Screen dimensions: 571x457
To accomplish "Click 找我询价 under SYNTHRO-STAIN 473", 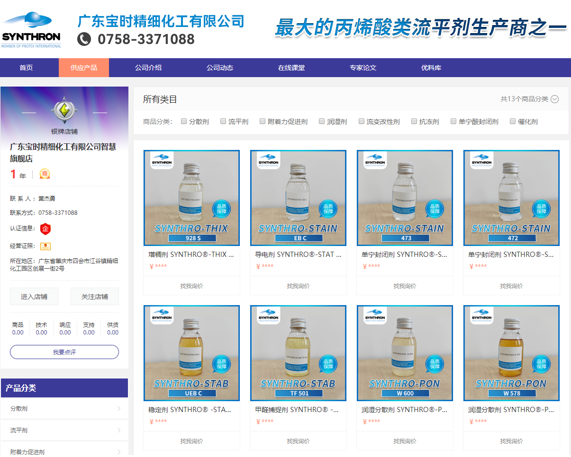I will click(405, 286).
